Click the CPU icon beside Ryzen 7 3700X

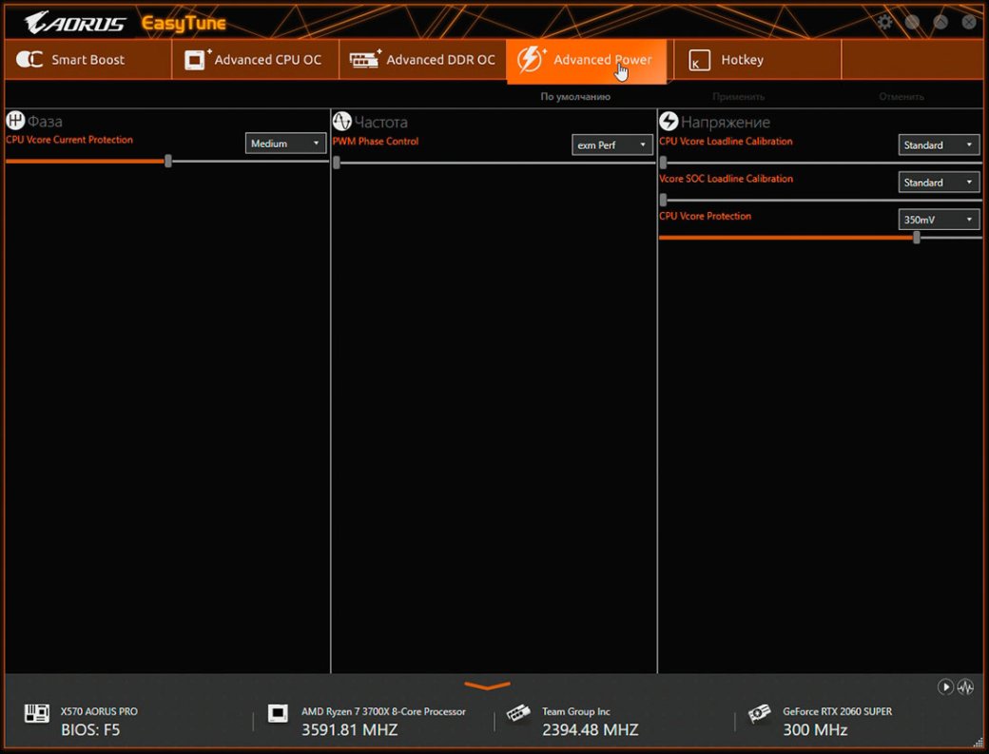[x=278, y=714]
